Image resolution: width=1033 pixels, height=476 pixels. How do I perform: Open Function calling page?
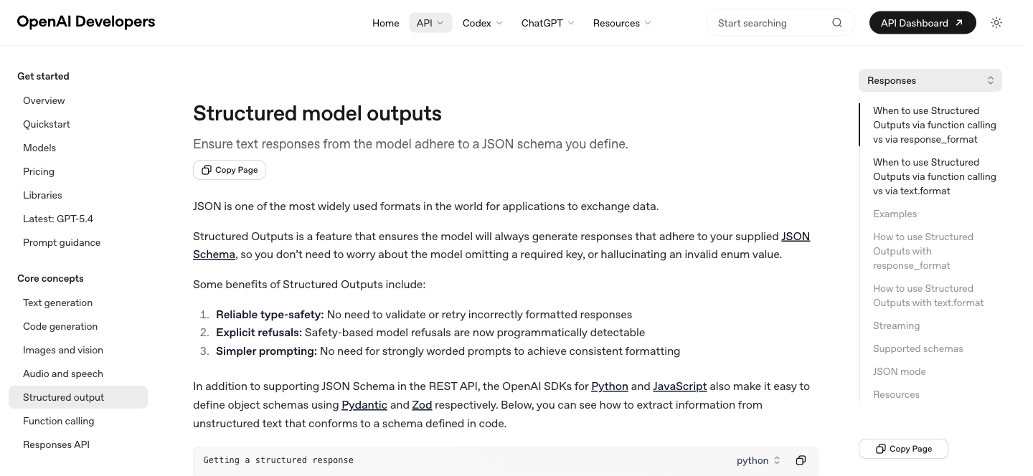(x=78, y=421)
